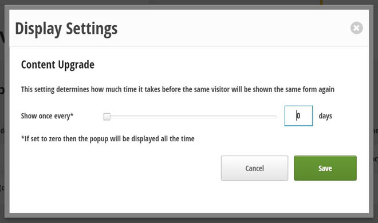Focus the days number input field

click(298, 116)
